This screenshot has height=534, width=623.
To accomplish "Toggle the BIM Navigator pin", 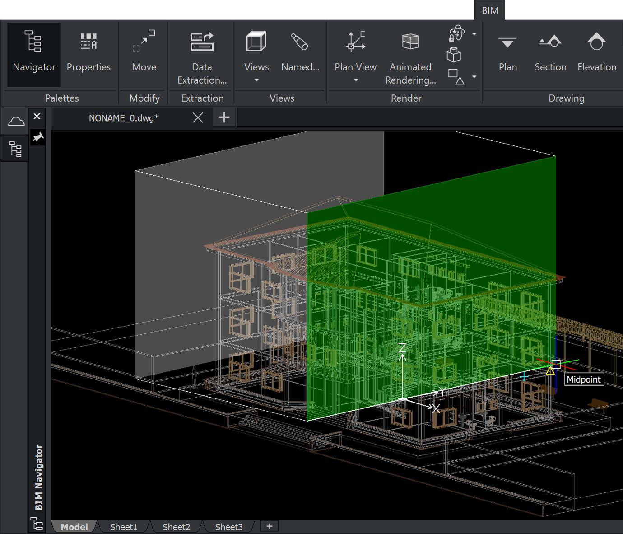I will click(37, 137).
